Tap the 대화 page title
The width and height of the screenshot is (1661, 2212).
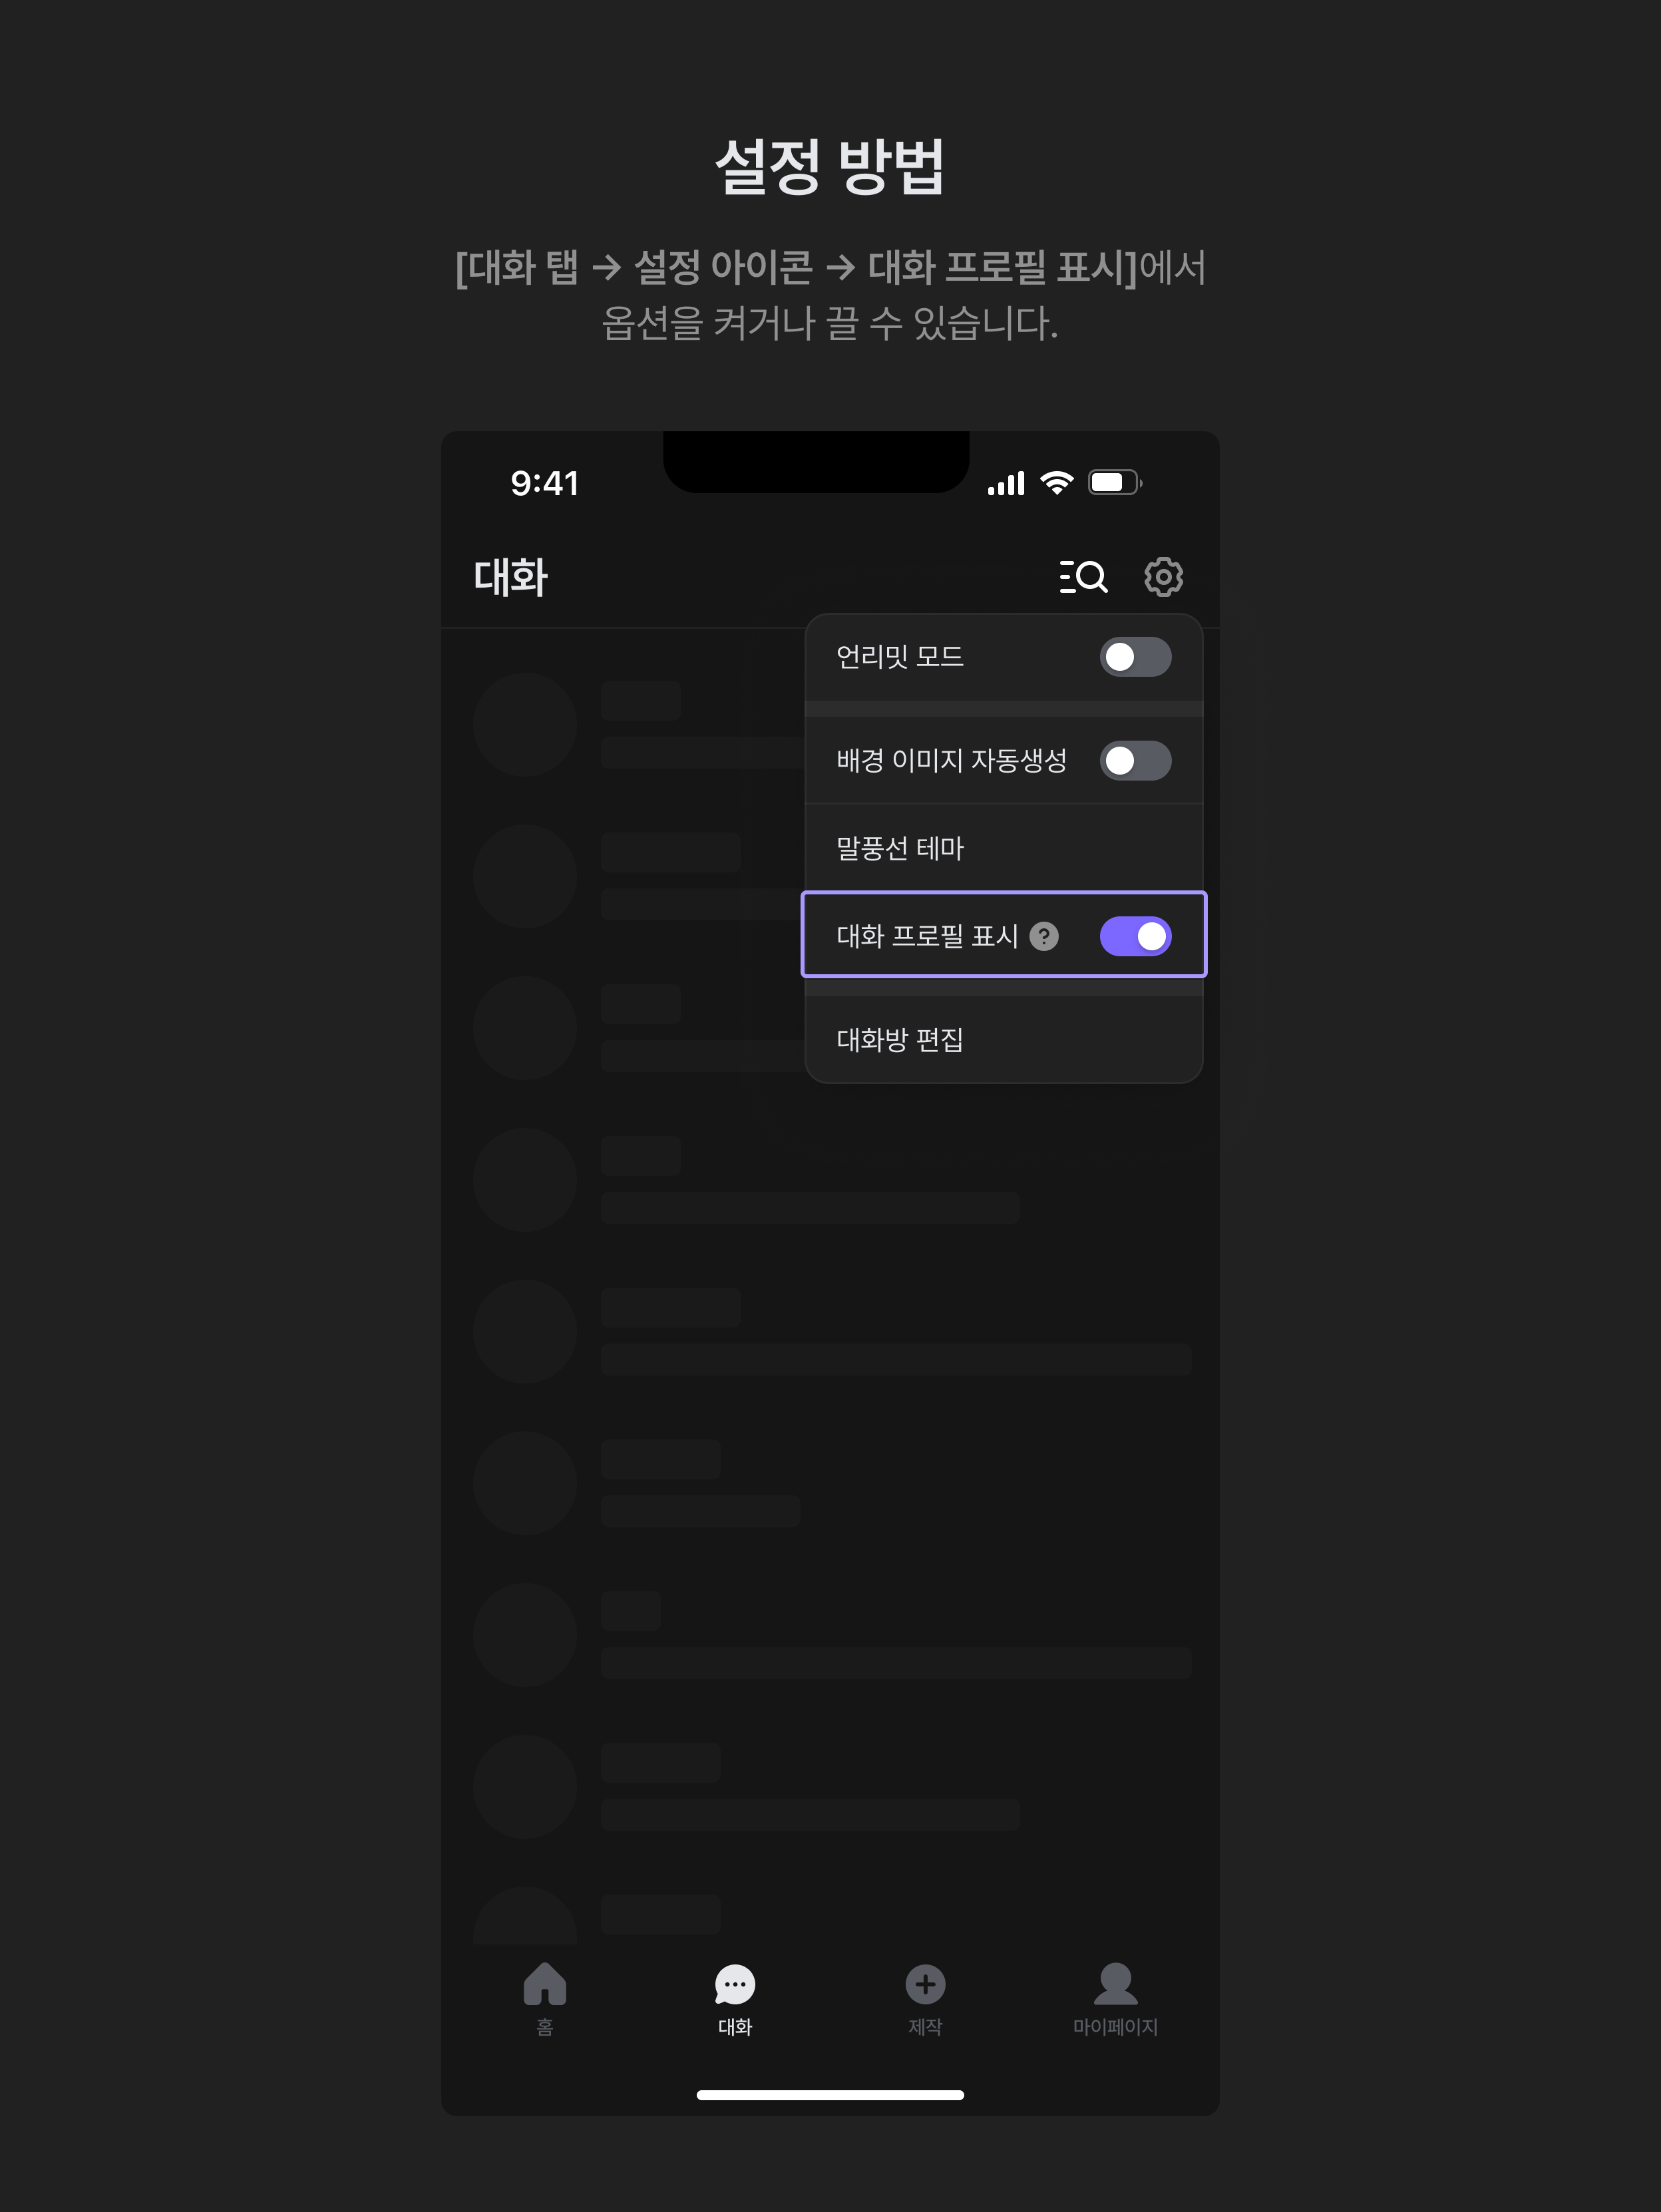pos(511,577)
